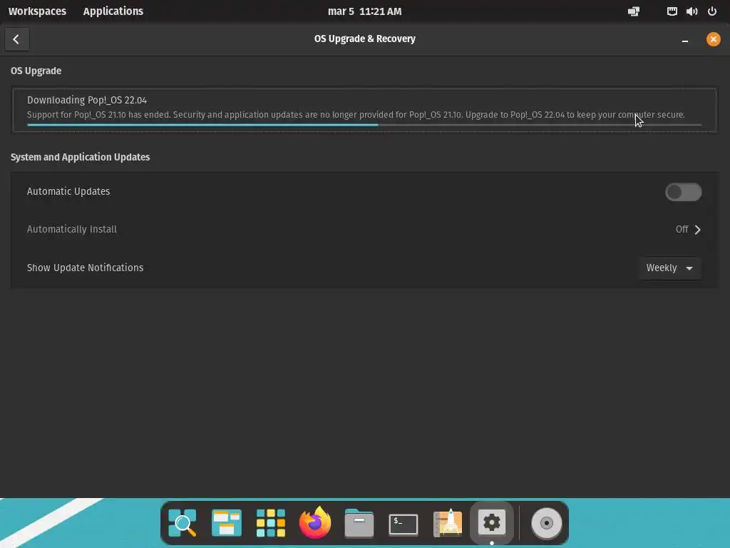Screen dimensions: 730x548
Task: Select the Automatically Install row label
Action: point(72,229)
